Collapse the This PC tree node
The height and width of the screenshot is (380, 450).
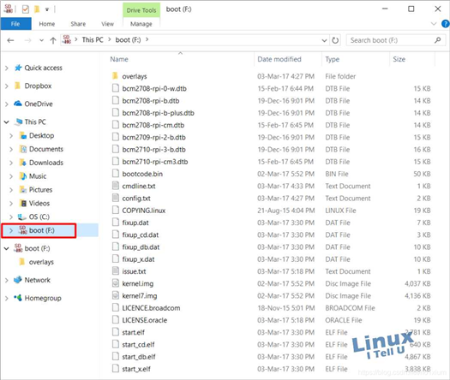click(7, 122)
